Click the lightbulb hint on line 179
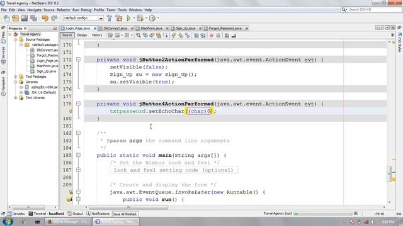 click(71, 111)
